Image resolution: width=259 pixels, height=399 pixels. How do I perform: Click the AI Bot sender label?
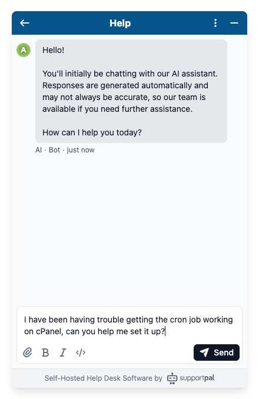tap(48, 150)
